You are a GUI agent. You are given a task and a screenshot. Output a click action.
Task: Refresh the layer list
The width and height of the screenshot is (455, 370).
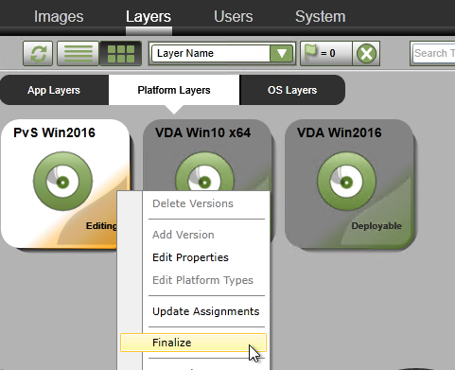[x=38, y=53]
